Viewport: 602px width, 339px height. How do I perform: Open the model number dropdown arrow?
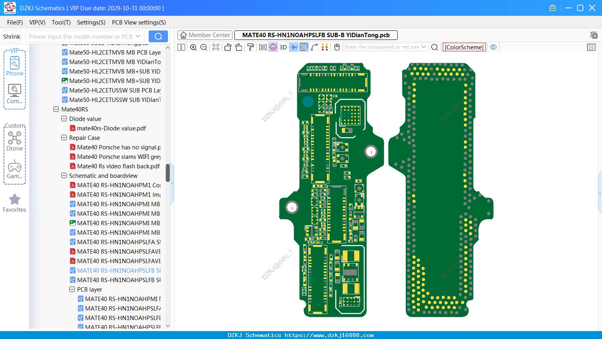[138, 36]
